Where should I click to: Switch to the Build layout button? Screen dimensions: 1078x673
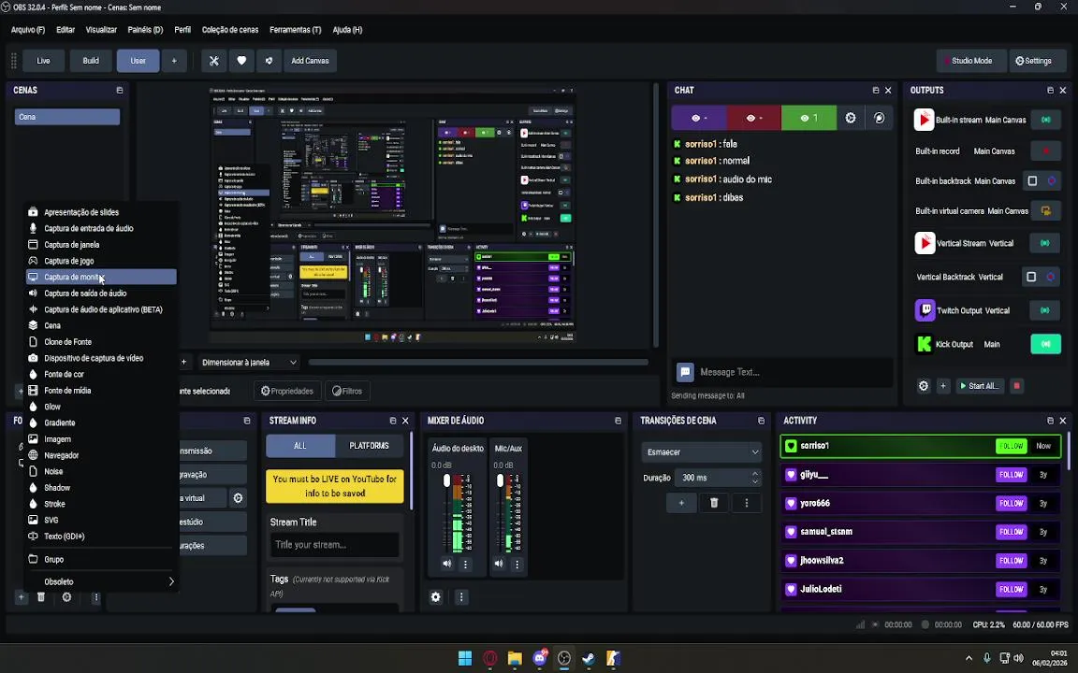91,61
